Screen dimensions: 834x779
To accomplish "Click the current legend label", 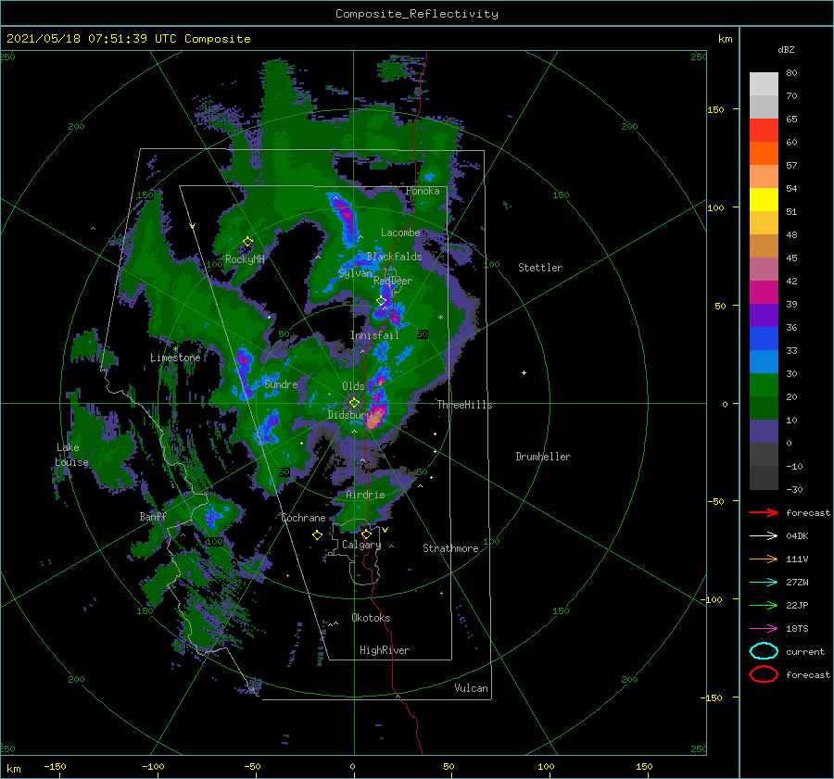I will coord(805,651).
